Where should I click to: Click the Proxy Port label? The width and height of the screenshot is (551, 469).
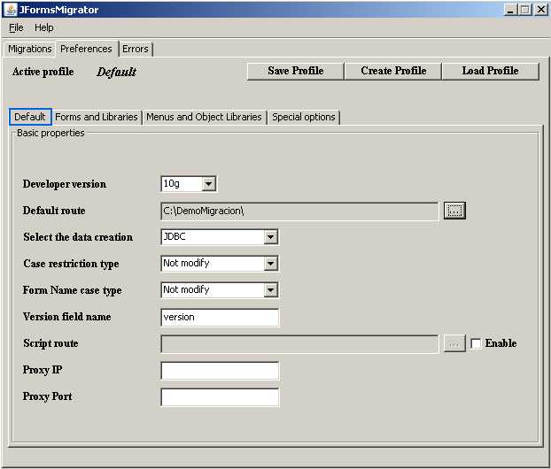[x=47, y=396]
